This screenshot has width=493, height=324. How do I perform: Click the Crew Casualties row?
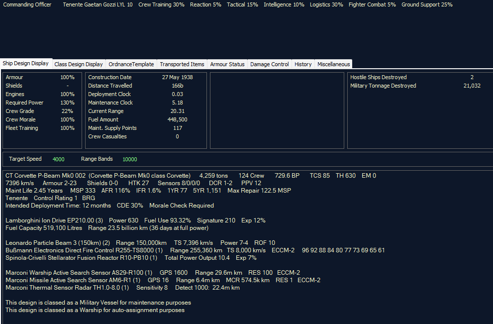[x=134, y=136]
